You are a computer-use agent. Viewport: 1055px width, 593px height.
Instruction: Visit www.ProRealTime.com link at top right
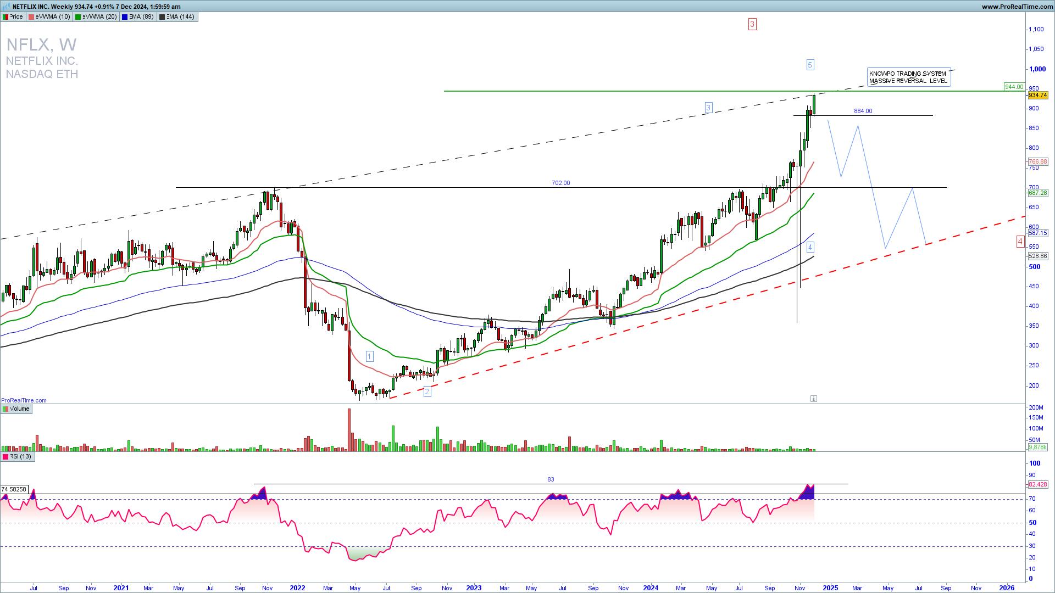(1017, 7)
